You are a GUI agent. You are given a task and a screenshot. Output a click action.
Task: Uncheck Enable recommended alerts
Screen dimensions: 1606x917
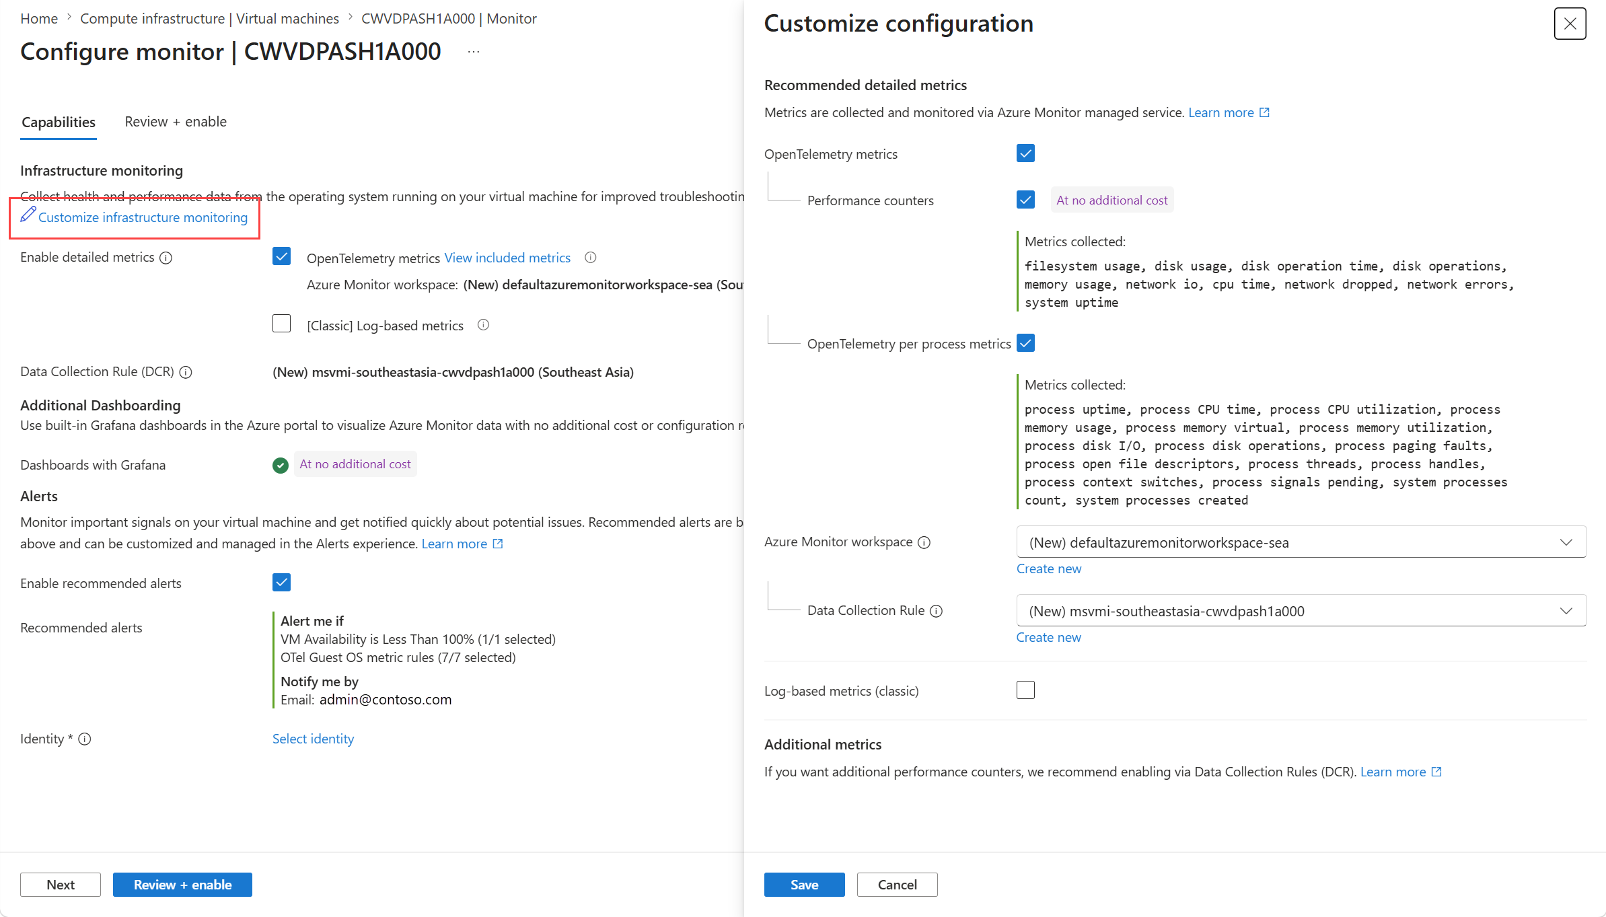(x=281, y=583)
